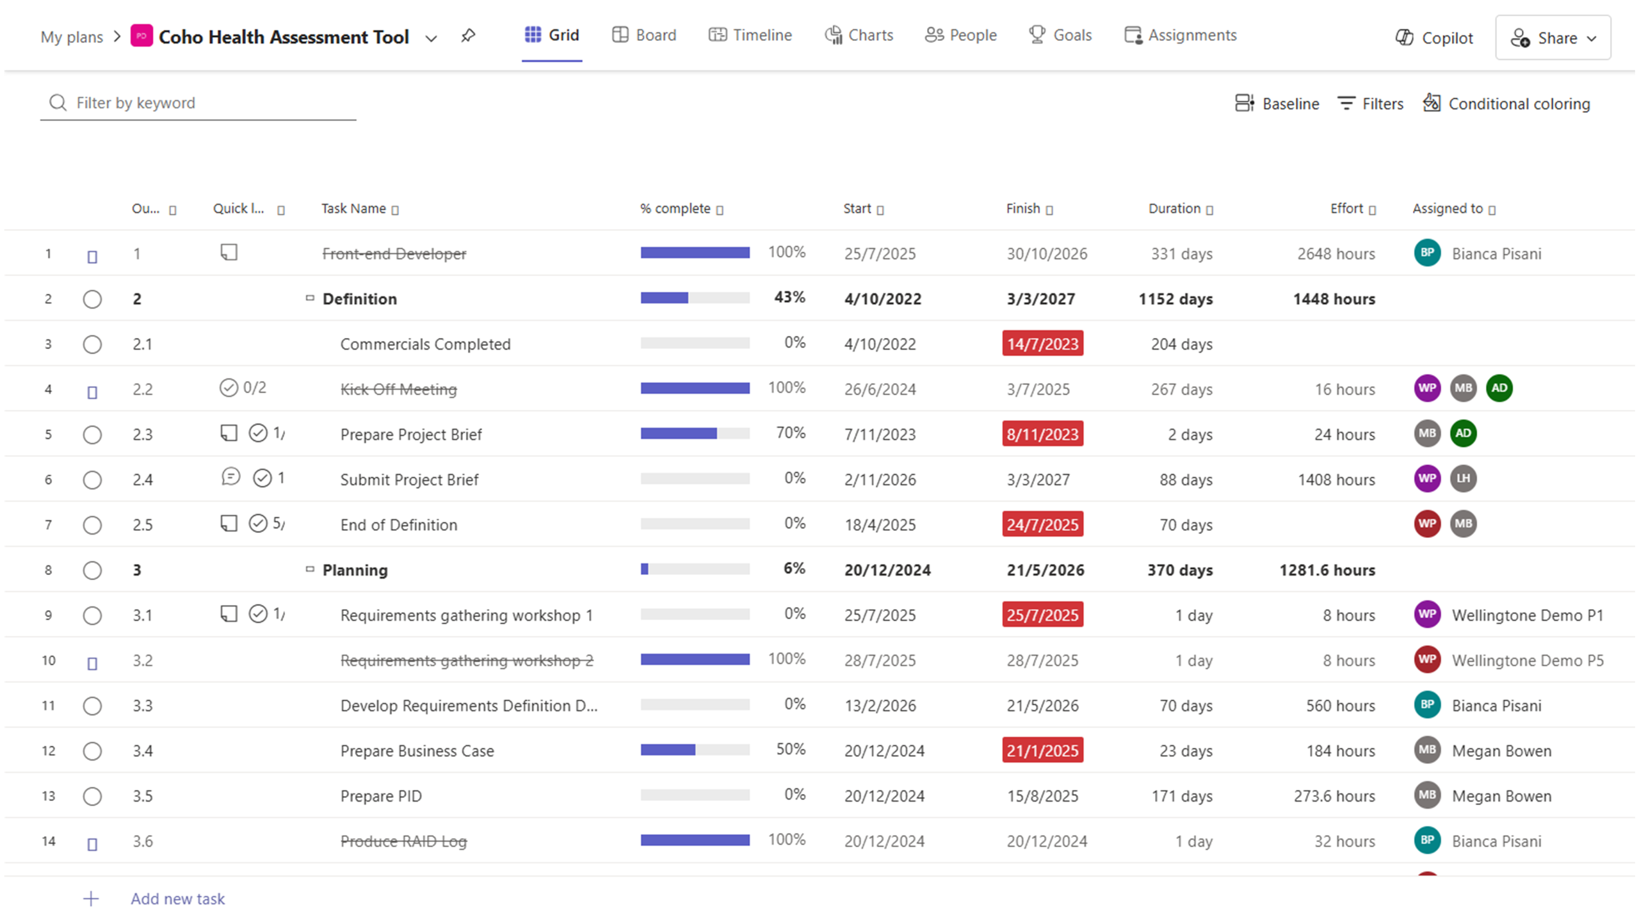Open the conversation icon on Submit Project Brief
The image size is (1639, 922).
tap(230, 477)
